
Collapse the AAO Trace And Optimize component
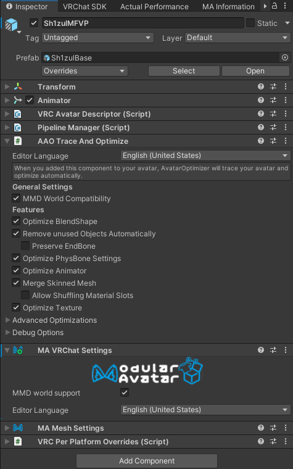pos(7,141)
